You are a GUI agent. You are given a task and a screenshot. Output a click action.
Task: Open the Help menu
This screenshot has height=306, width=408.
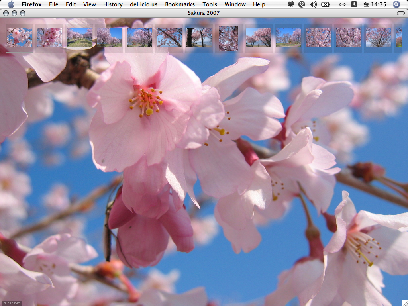[x=259, y=4]
